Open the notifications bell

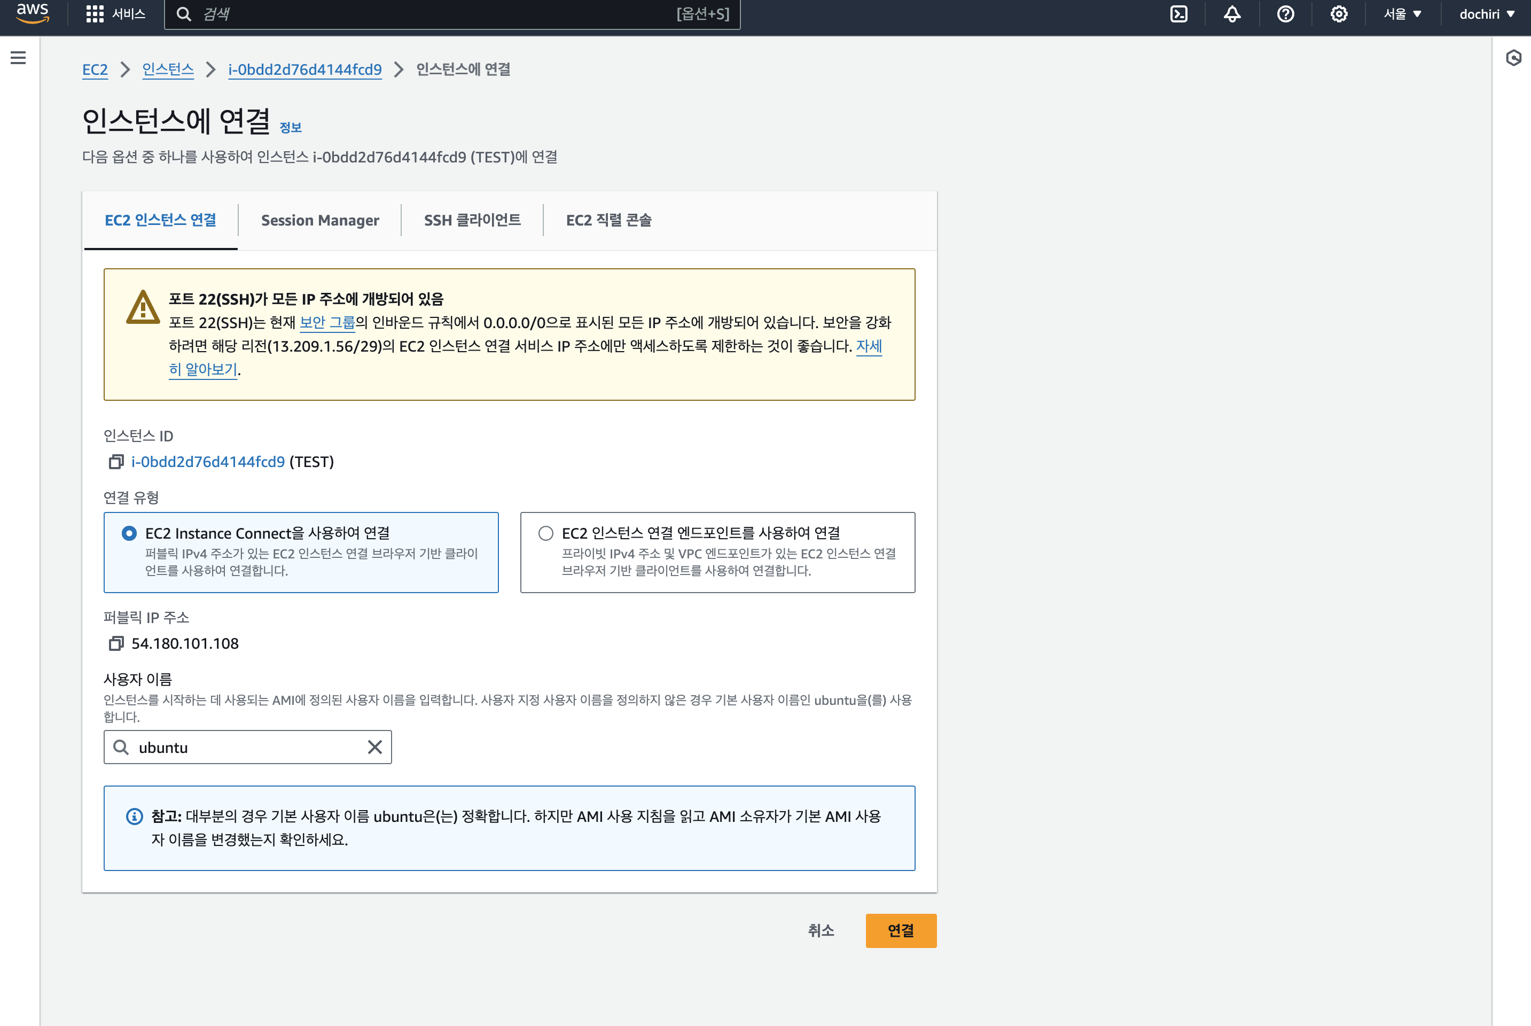[x=1232, y=14]
